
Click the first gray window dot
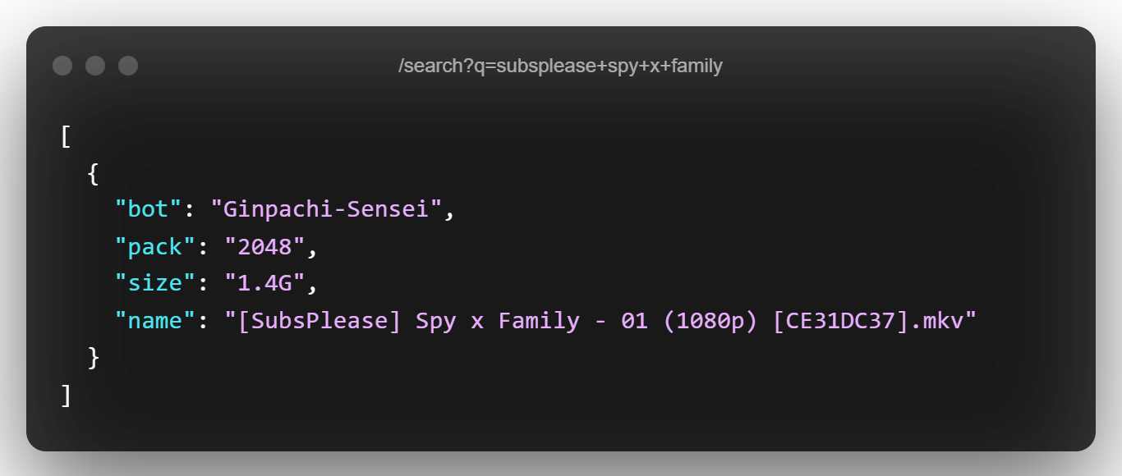(62, 66)
